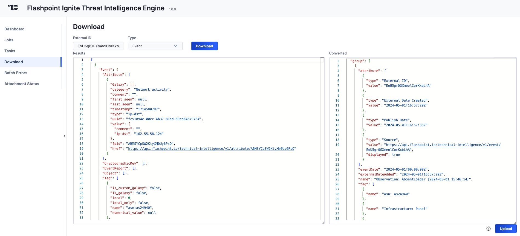Click the ip-dst value "162.55.58.124"

pyautogui.click(x=149, y=134)
